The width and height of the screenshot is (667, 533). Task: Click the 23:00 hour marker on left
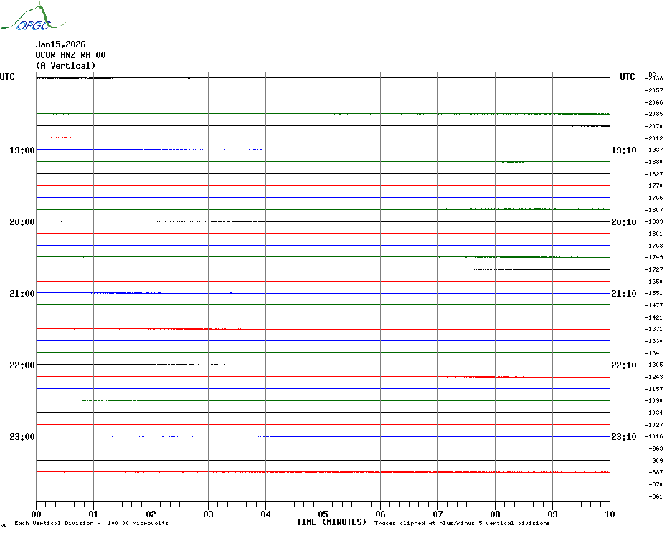[22, 437]
